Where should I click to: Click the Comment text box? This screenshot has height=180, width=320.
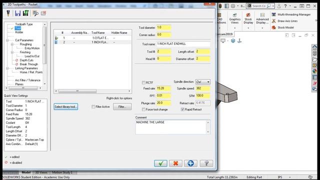(x=172, y=127)
